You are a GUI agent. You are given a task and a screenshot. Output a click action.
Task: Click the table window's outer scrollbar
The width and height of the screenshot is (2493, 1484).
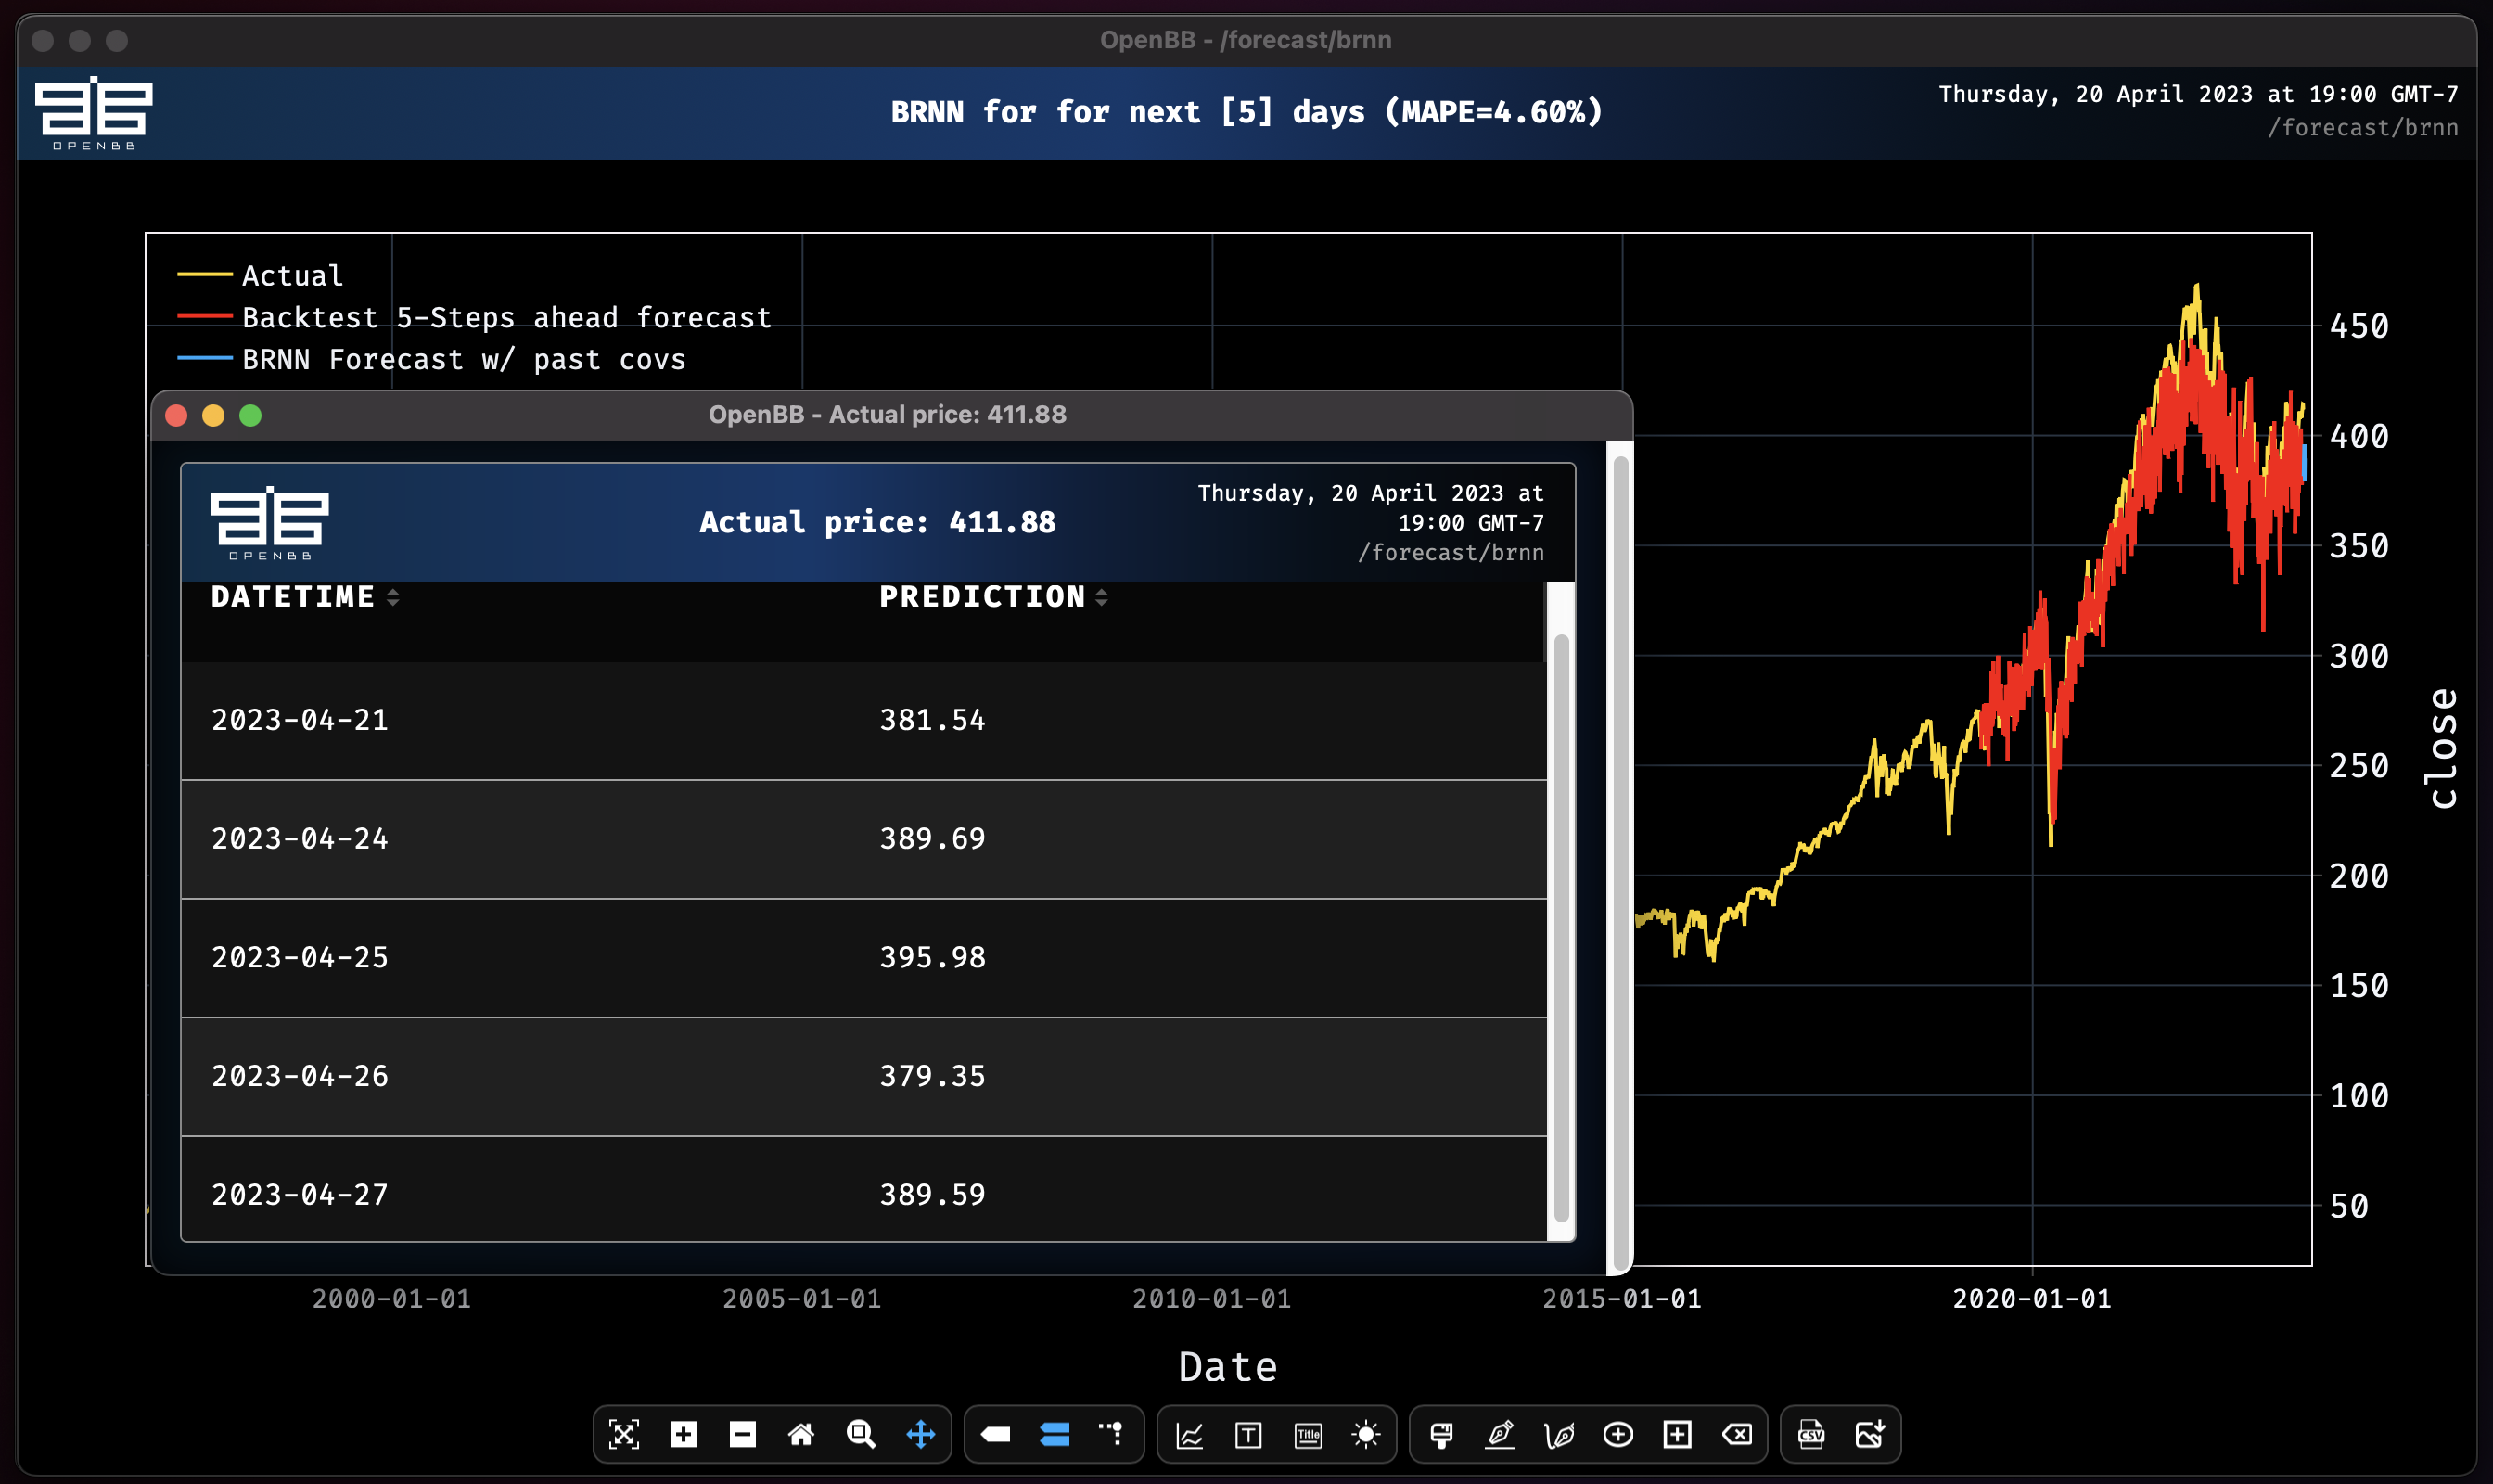[1620, 864]
